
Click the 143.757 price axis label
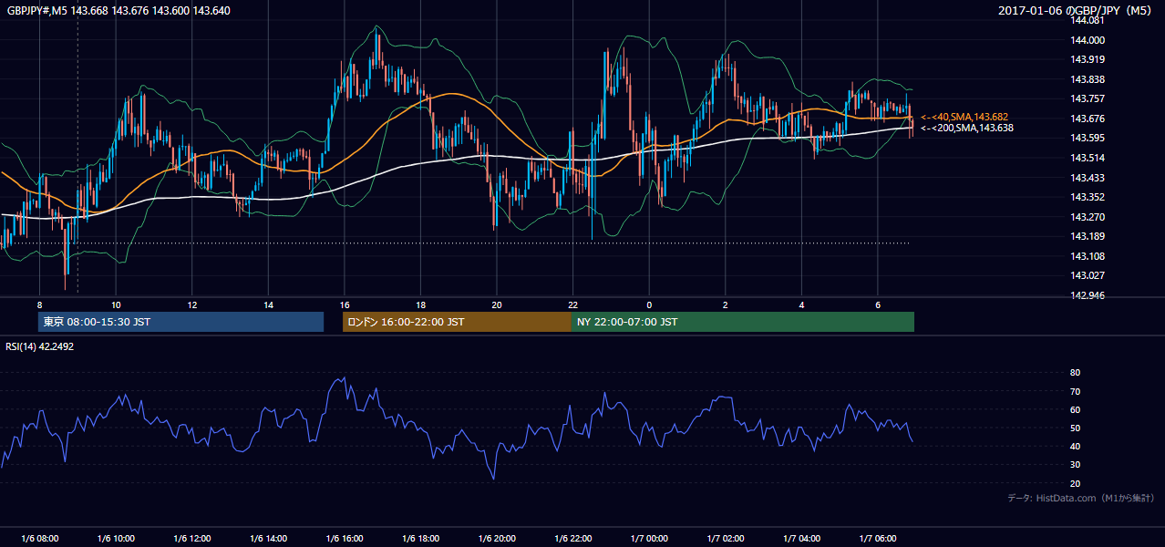click(1088, 99)
